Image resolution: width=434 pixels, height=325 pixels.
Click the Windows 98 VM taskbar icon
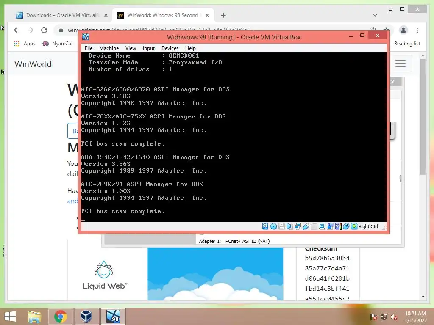coord(113,317)
